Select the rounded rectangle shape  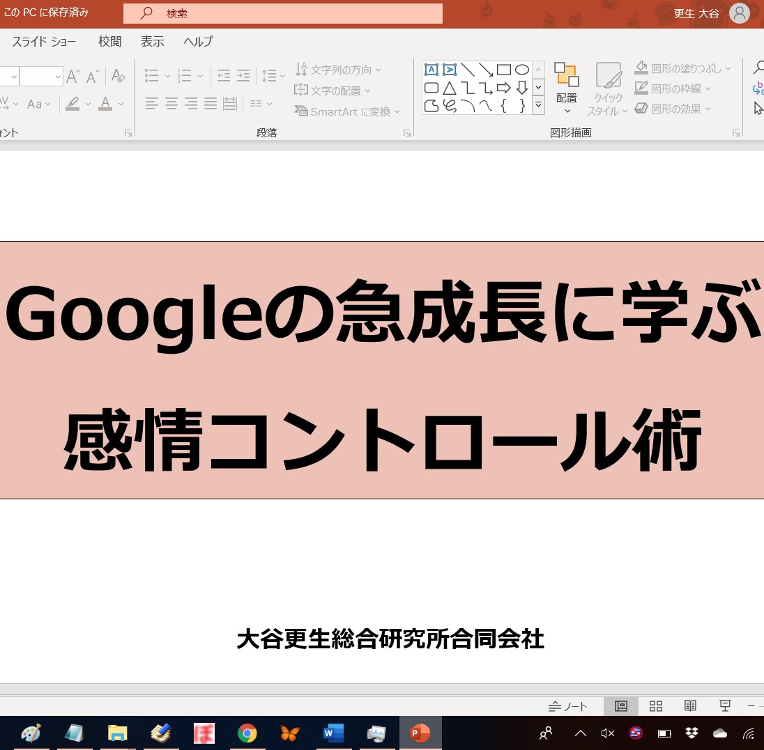click(431, 88)
